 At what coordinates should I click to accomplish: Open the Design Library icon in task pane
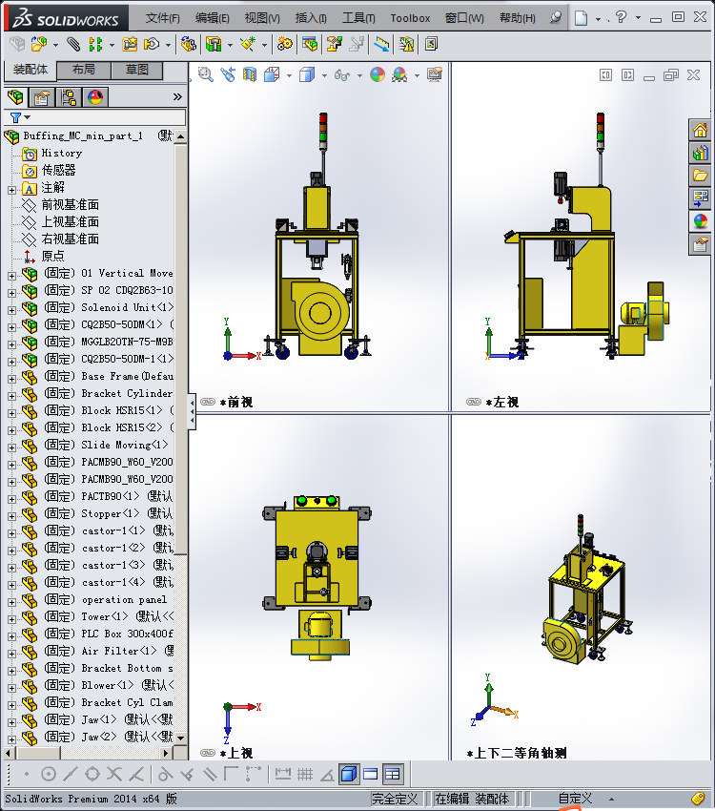click(700, 153)
